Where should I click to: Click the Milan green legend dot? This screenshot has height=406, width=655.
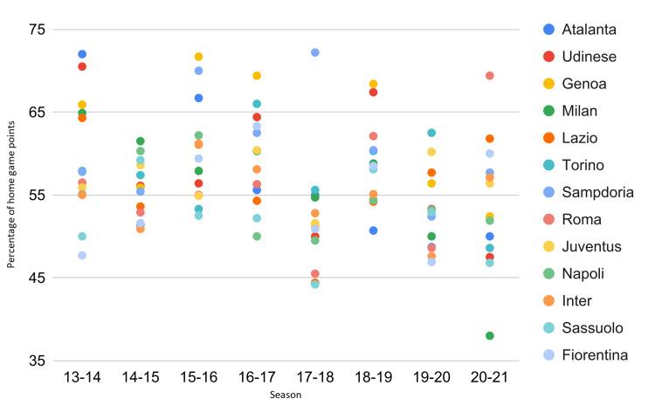(x=547, y=111)
